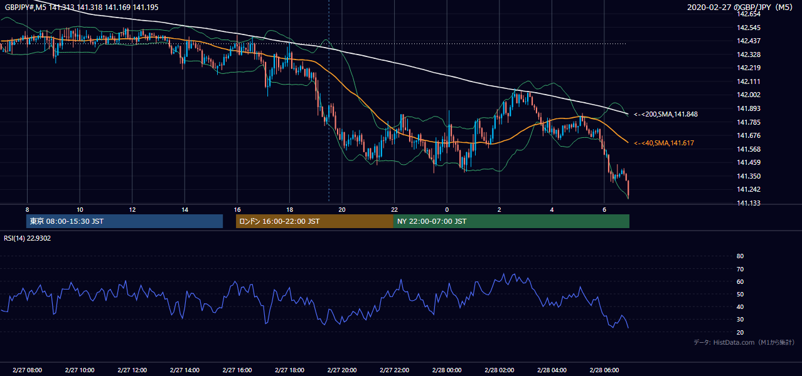Viewport: 802px width, 376px height.
Task: Select the 東京 08:00-15:30 JST session bar
Action: [x=125, y=221]
